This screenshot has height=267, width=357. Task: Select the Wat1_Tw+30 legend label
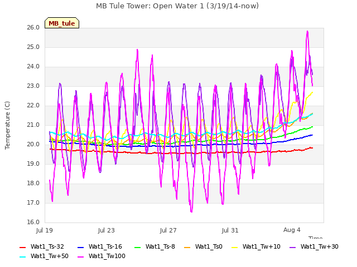pyautogui.click(x=320, y=247)
